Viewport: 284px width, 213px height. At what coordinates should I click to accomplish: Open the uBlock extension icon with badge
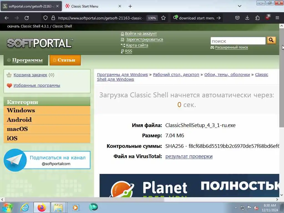(x=268, y=17)
